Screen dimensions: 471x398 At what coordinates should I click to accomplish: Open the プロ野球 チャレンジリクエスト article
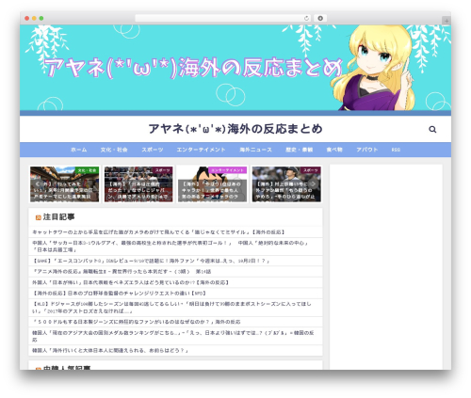tap(120, 294)
